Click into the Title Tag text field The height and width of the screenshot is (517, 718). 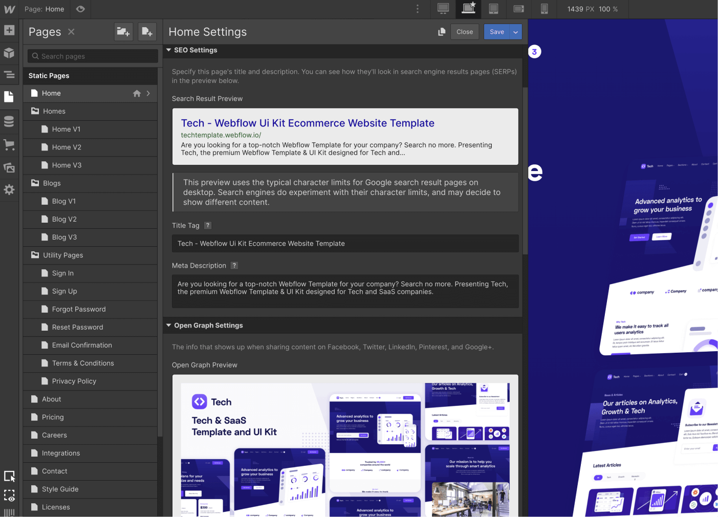345,244
